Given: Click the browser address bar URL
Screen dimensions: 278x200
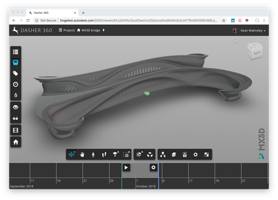Looking at the screenshot, I should tap(138, 21).
